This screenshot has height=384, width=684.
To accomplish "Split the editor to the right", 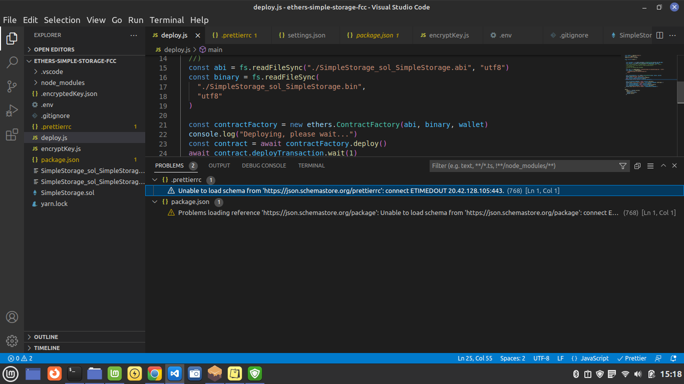I will pyautogui.click(x=659, y=35).
